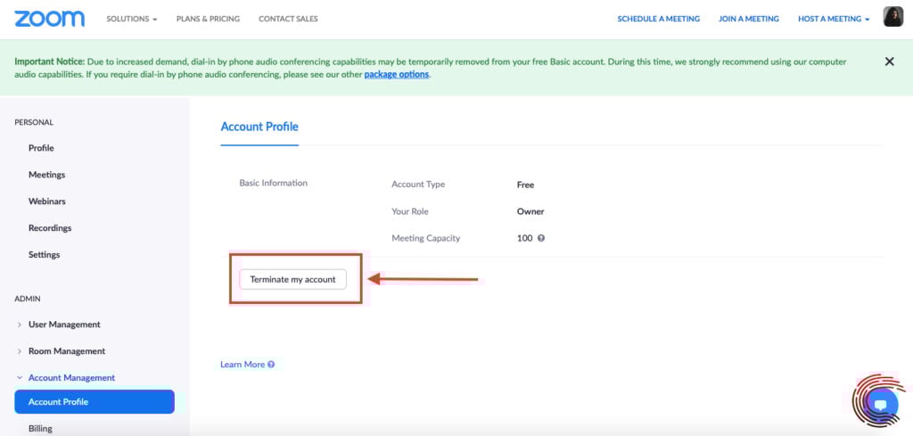Screen dimensions: 913x436
Task: Click the ADMIN section header
Action: point(28,299)
